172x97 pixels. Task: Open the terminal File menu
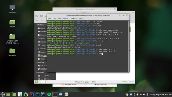click(x=49, y=19)
